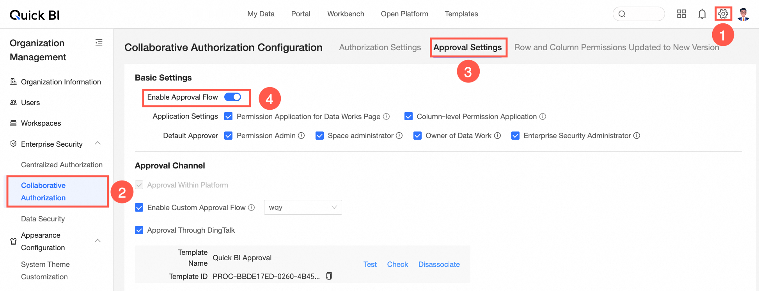Image resolution: width=759 pixels, height=291 pixels.
Task: Uncheck Approval Through DingTalk checkbox
Action: [x=139, y=230]
